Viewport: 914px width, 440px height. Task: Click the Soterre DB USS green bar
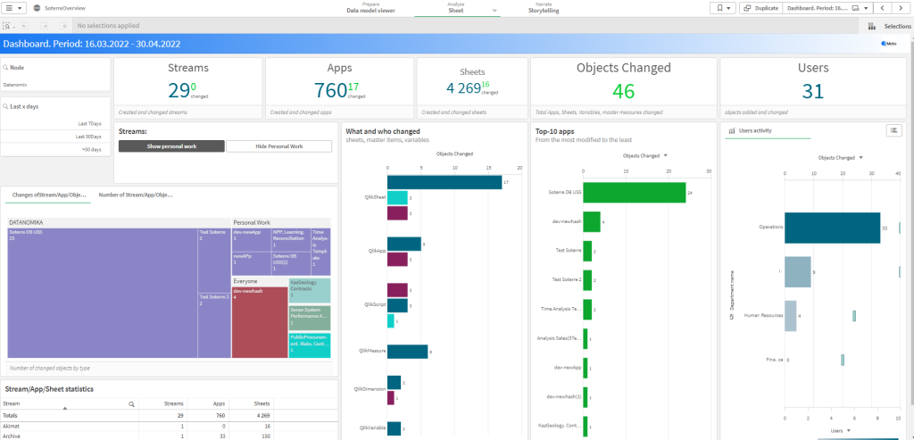tap(635, 192)
